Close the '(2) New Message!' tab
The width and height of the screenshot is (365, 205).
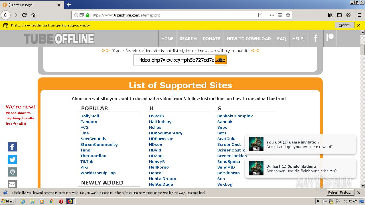[59, 5]
